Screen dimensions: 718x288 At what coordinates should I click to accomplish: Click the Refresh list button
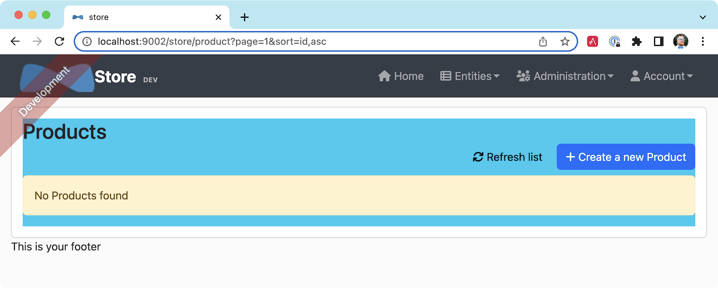508,157
